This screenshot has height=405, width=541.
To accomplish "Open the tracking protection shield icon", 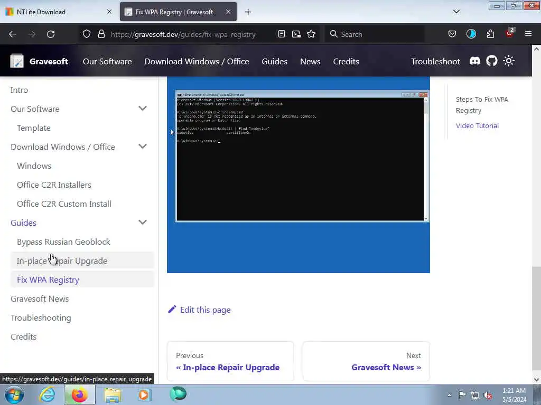I will pyautogui.click(x=87, y=34).
